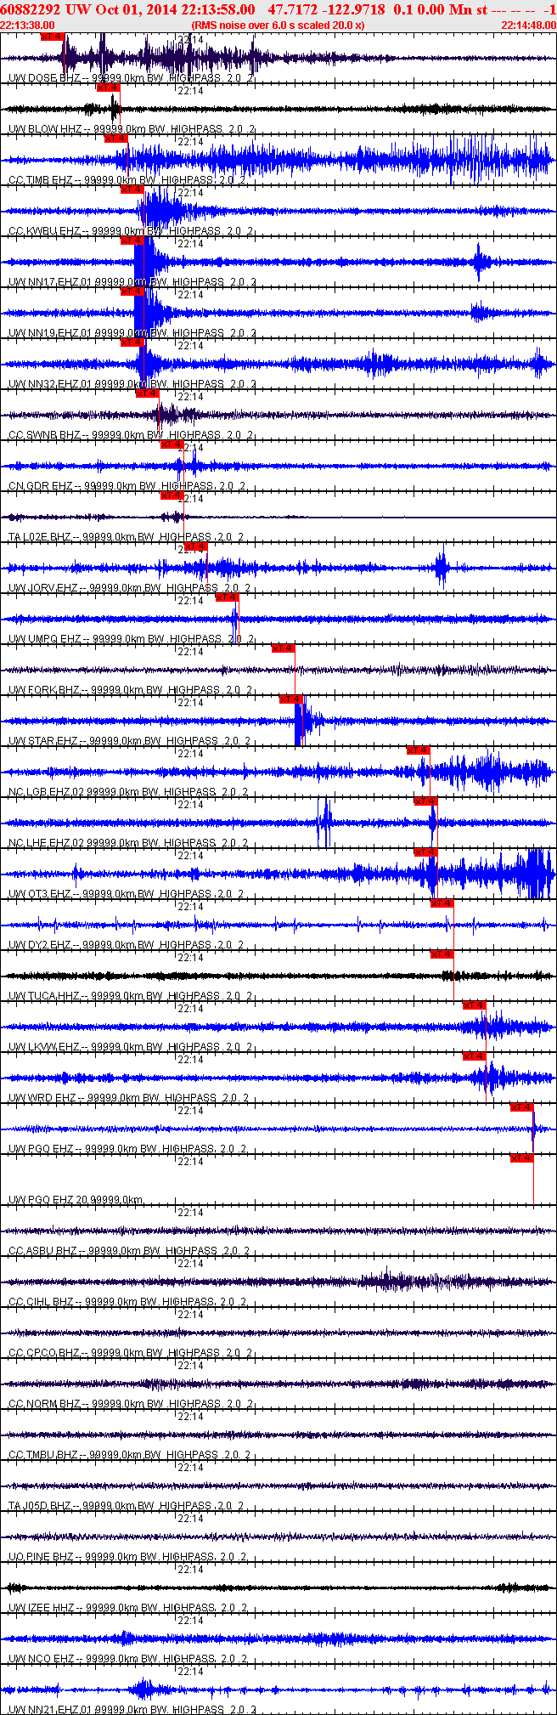
Task: Select the UW IZEE HHZ station label
Action: (45, 1608)
